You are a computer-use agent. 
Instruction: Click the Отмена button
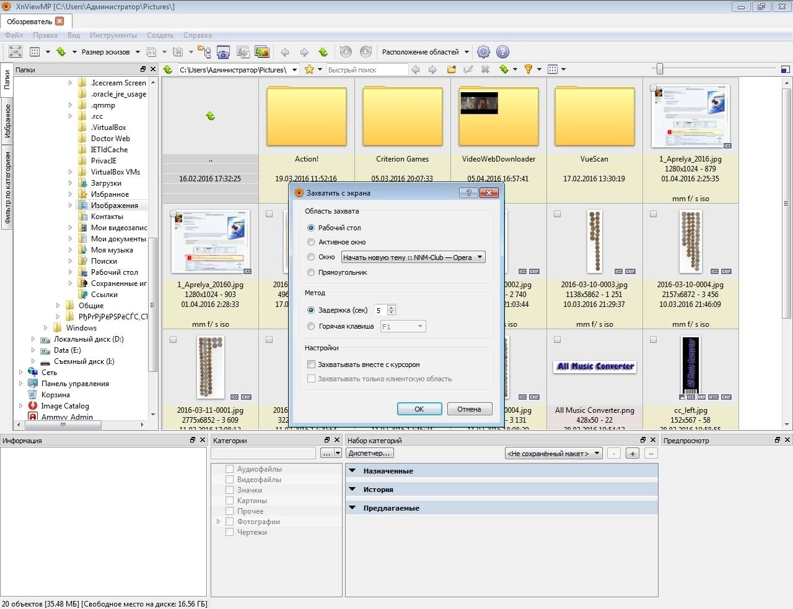469,409
